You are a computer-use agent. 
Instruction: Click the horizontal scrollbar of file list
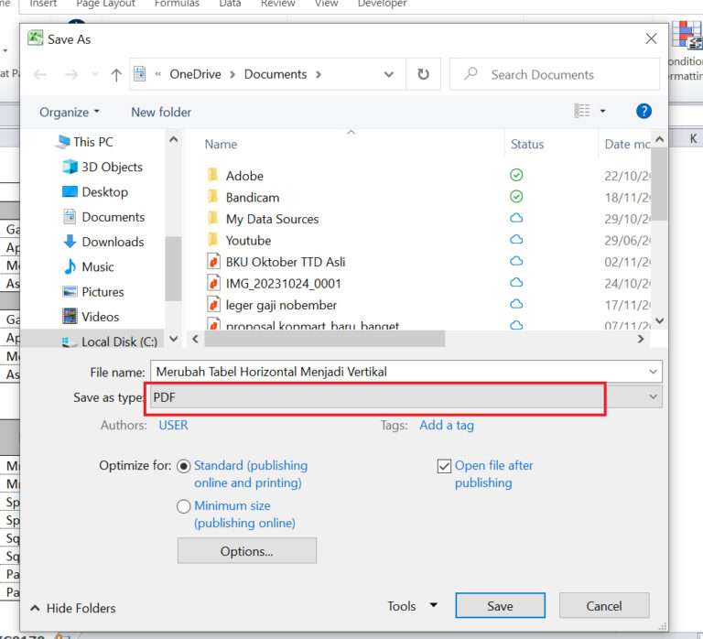coord(325,339)
